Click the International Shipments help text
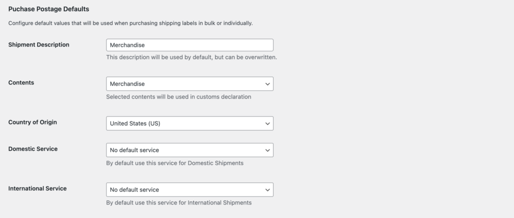Viewport: 514px width, 218px height. tap(179, 203)
